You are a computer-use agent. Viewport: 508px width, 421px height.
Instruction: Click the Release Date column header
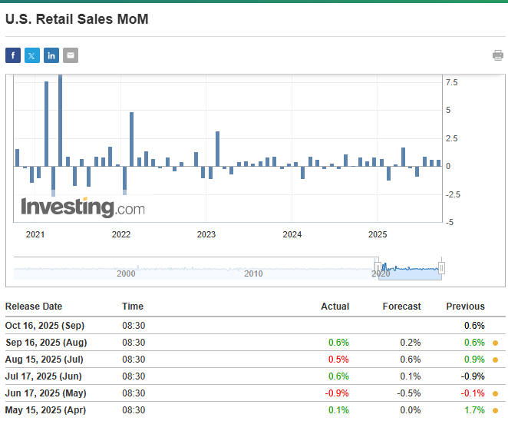tap(34, 307)
